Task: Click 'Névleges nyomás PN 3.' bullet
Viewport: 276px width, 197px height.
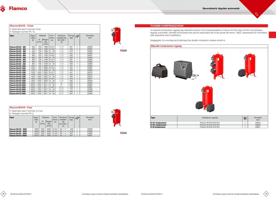Action: [23, 113]
